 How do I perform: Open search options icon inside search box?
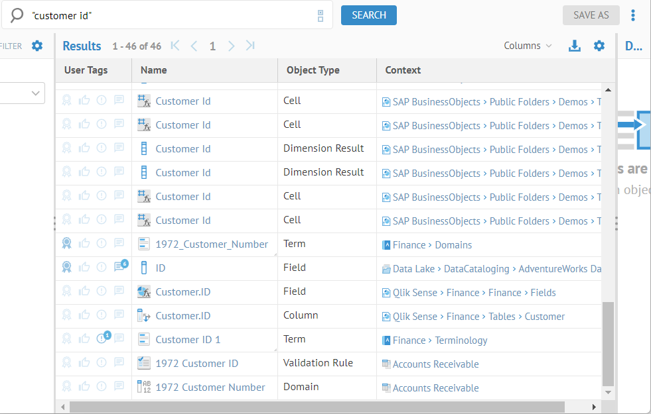(x=321, y=15)
